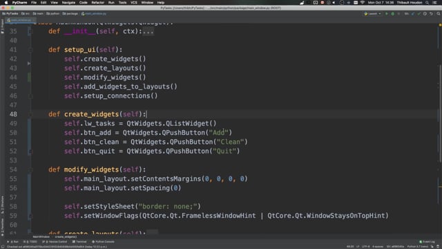Open the Refactor menu
The width and height of the screenshot is (442, 249).
click(97, 3)
